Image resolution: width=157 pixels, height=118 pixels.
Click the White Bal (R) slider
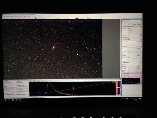[x=132, y=66]
